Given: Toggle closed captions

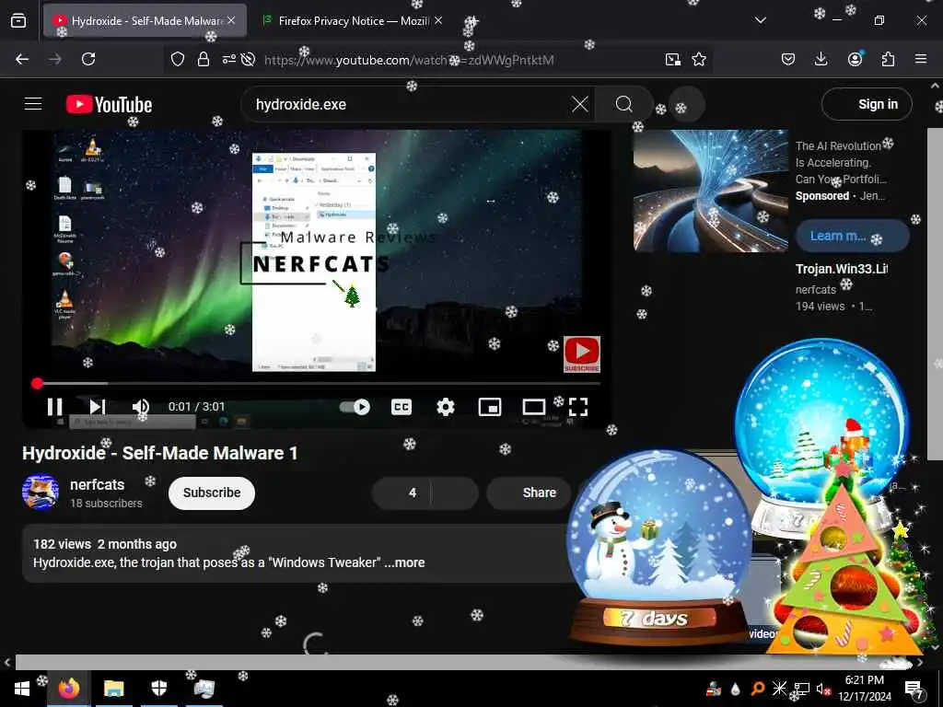Looking at the screenshot, I should (x=402, y=407).
